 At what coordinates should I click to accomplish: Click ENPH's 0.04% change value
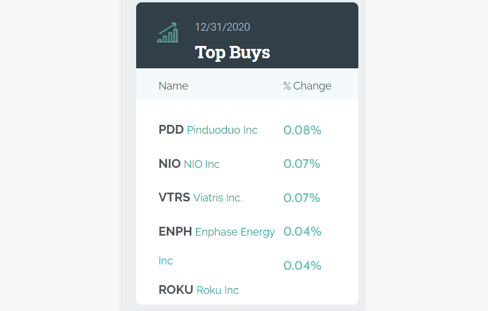[x=302, y=231]
